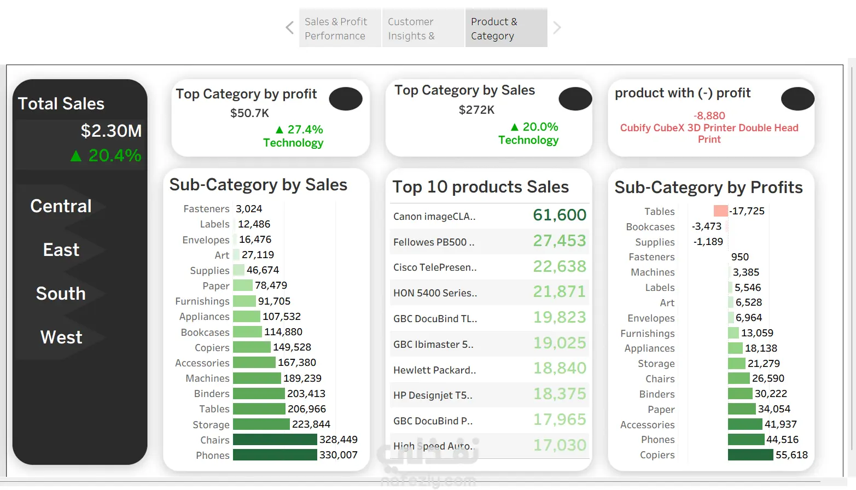Click the dark oval in Top Category by Sales

click(x=575, y=99)
